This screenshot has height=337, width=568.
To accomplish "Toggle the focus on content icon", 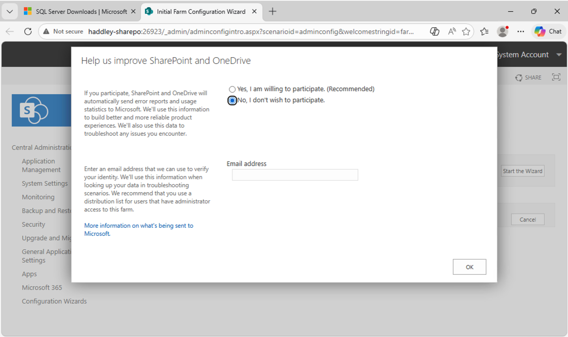I will [556, 77].
